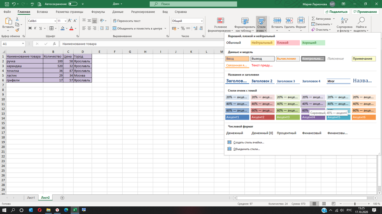
Task: Click the Примечания button
Action: coord(365,12)
